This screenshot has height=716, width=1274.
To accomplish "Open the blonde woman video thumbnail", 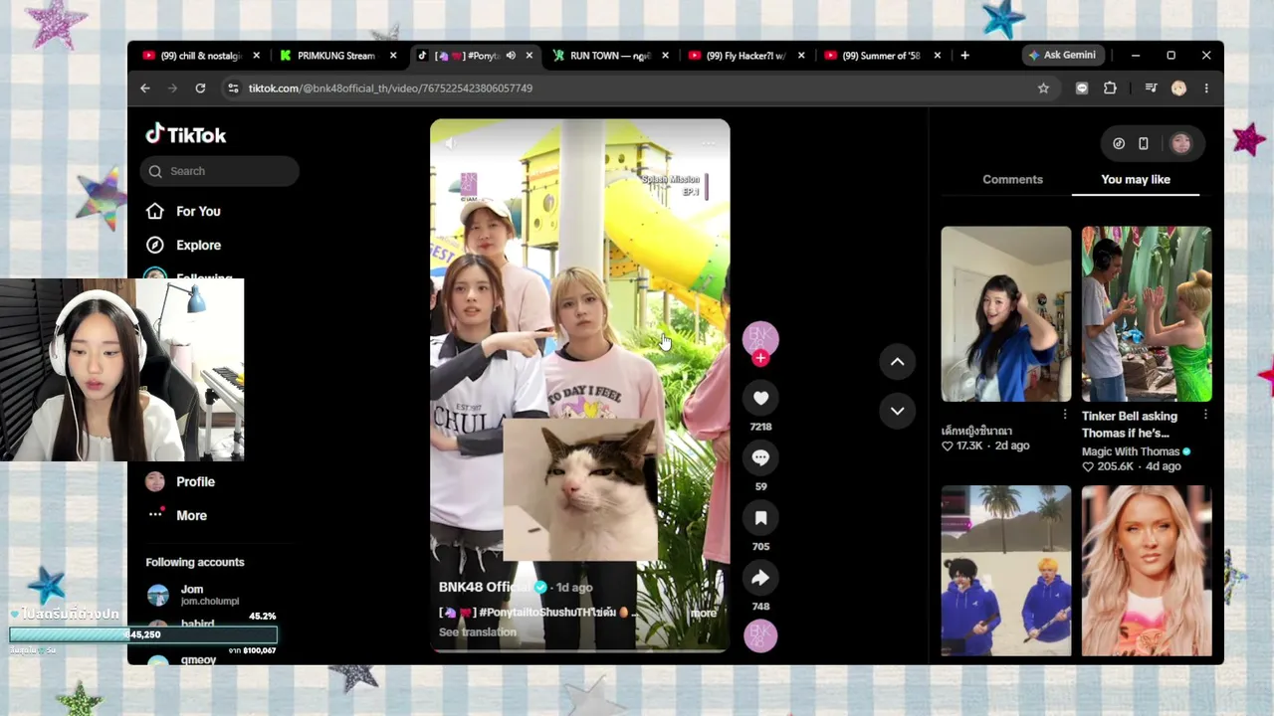I will [1147, 571].
